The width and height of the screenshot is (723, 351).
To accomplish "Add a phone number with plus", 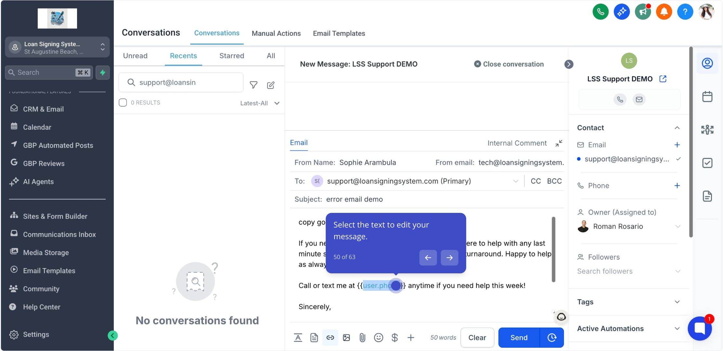I will point(677,186).
